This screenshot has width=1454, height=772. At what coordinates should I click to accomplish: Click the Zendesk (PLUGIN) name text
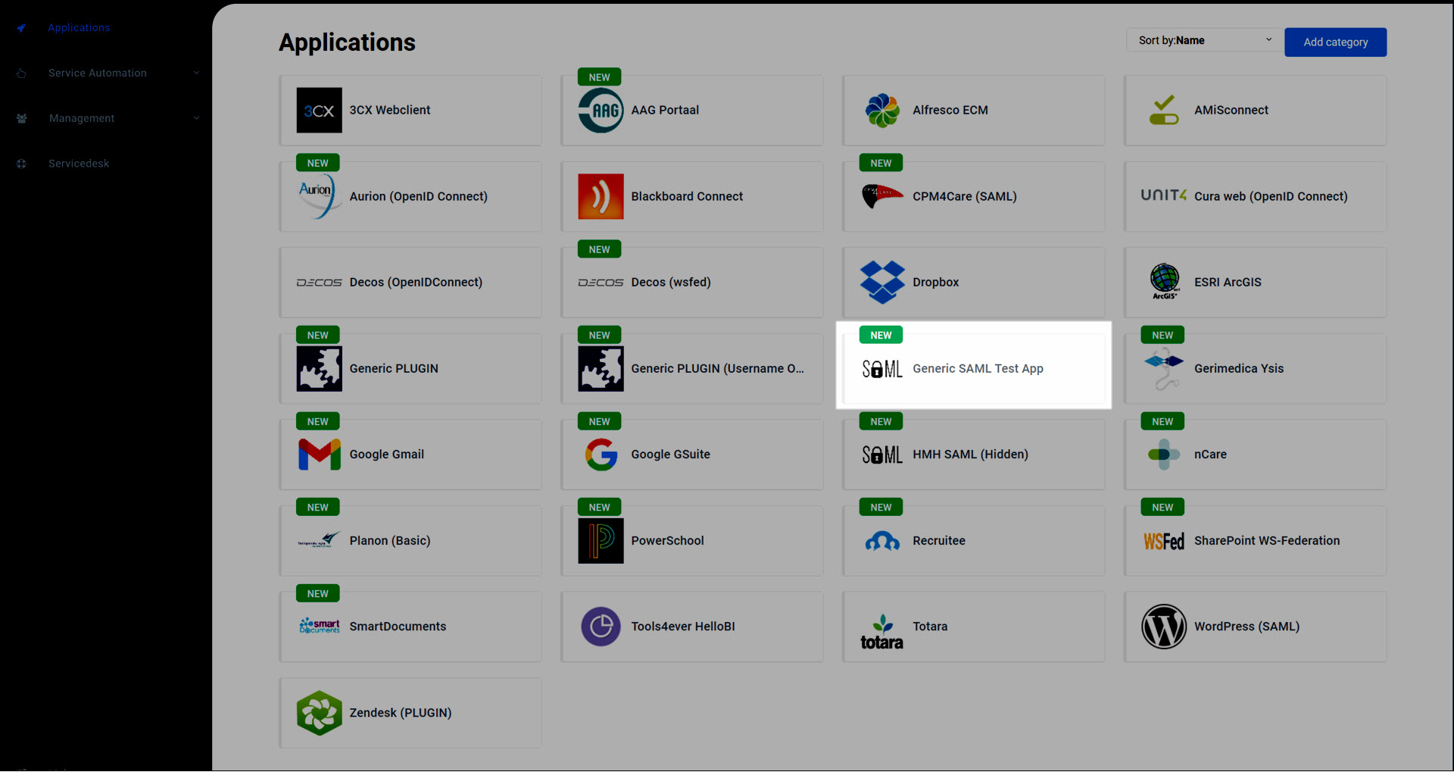tap(400, 713)
